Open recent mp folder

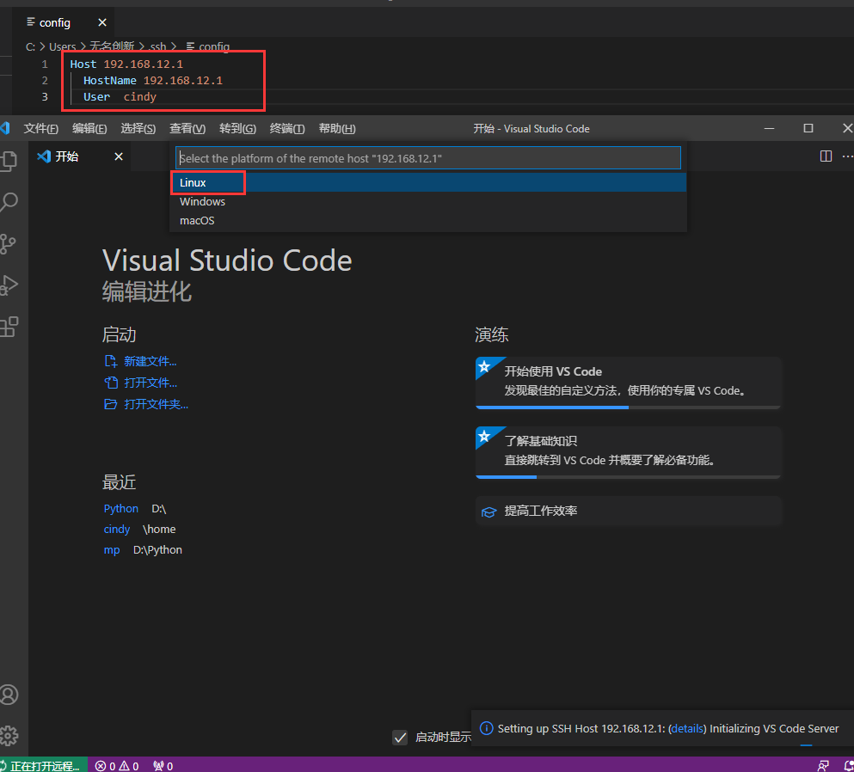point(112,550)
